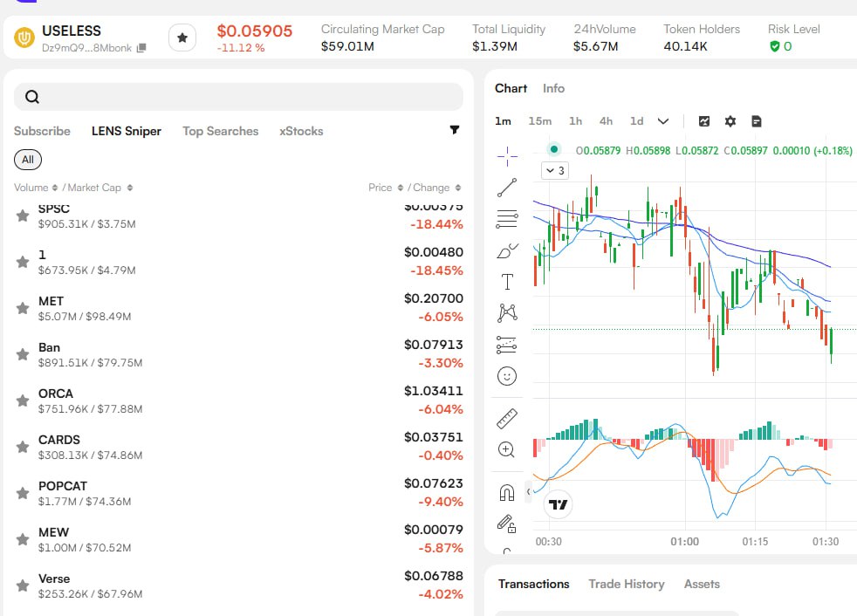Screen dimensions: 857x616
Task: Star the Verse token
Action: coord(23,586)
